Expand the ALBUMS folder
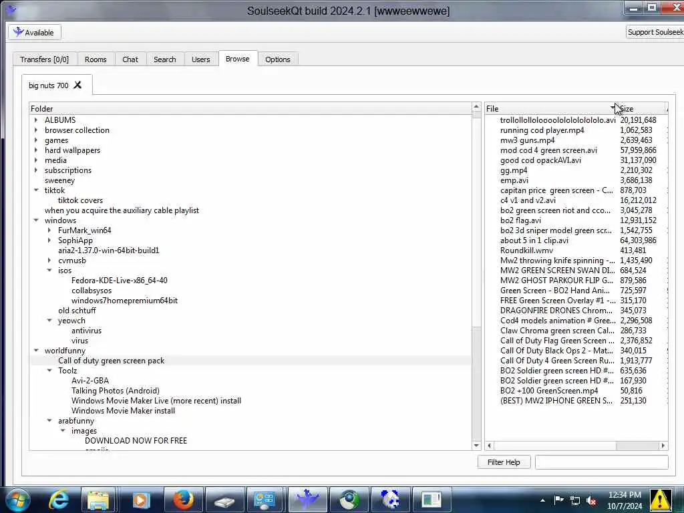 click(36, 120)
